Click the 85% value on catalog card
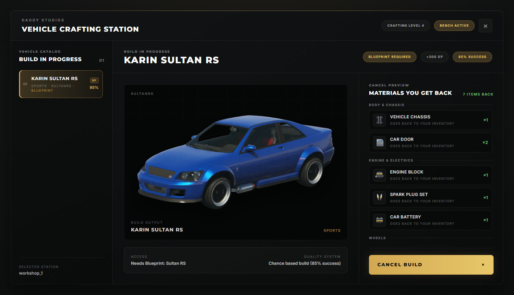Image resolution: width=514 pixels, height=295 pixels. click(x=94, y=87)
